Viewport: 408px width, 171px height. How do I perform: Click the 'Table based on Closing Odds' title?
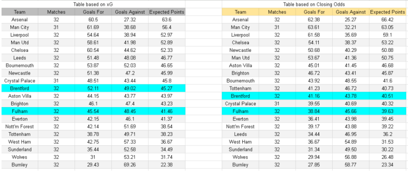click(x=314, y=4)
